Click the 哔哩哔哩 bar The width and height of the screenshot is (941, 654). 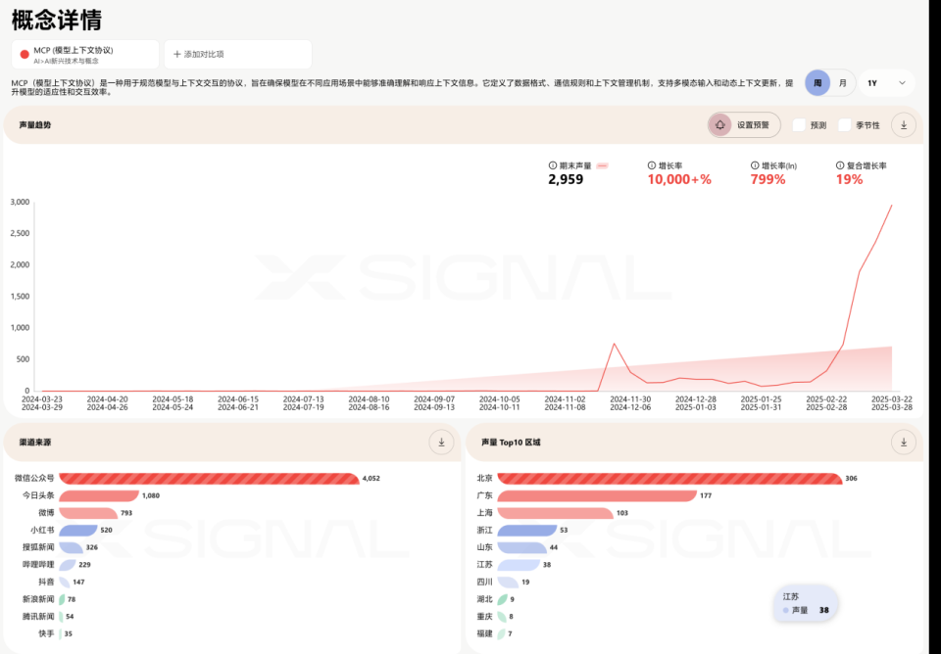[68, 565]
